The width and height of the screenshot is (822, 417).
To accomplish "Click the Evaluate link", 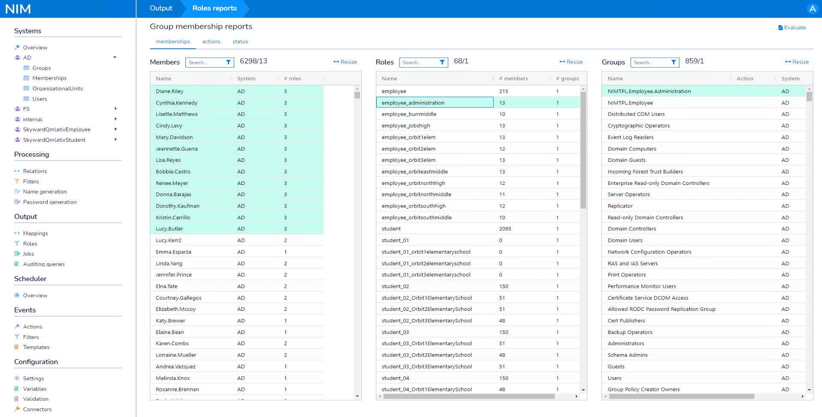I will tap(792, 27).
